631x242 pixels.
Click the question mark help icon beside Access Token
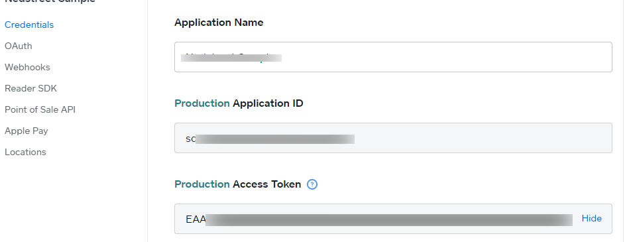coord(312,184)
